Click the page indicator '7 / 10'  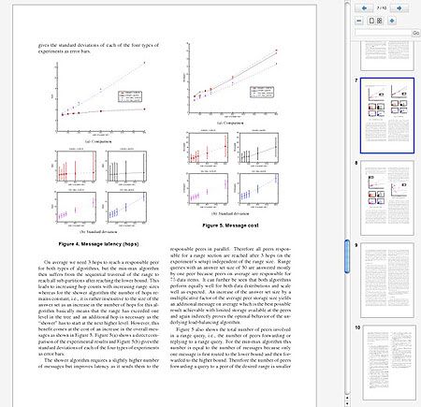pos(382,7)
